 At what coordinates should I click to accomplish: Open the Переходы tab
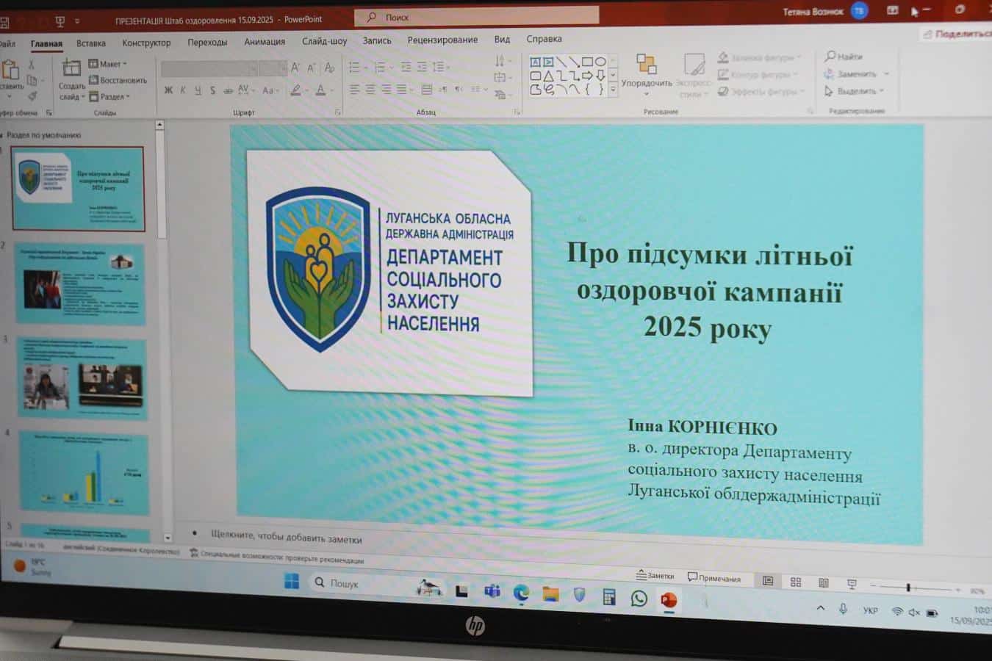coord(207,43)
